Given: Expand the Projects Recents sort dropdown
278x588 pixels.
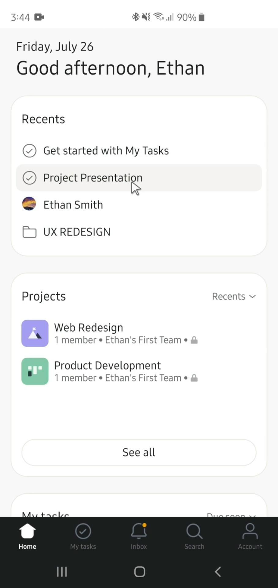Looking at the screenshot, I should pos(234,296).
